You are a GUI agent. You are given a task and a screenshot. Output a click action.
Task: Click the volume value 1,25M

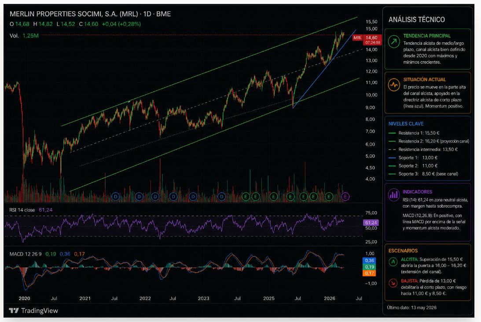click(31, 36)
